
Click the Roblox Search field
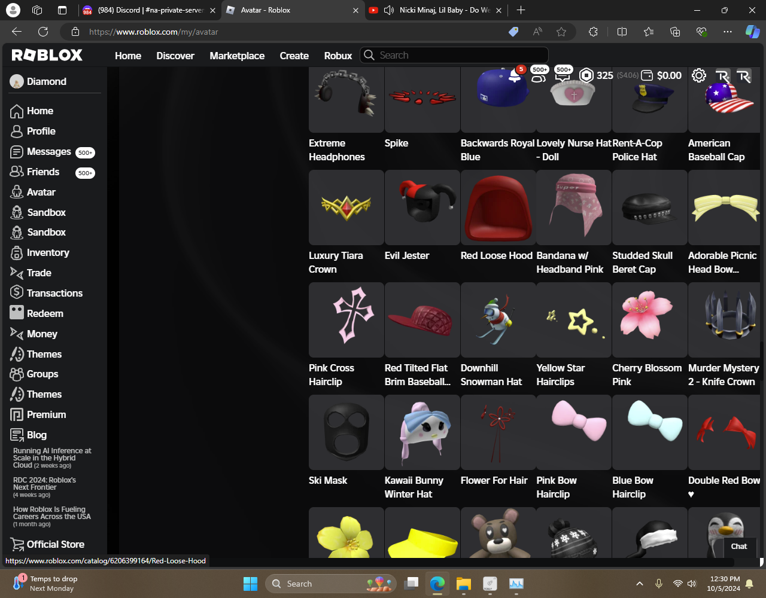454,55
